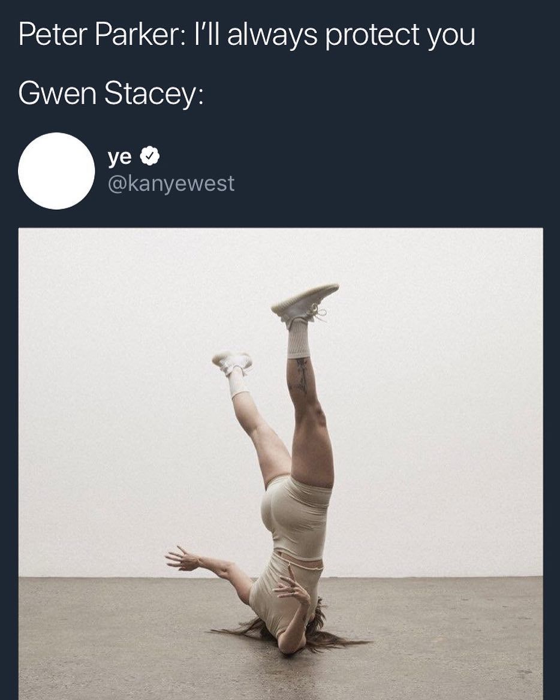Select the Gwen Stacey caption line
Image resolution: width=560 pixels, height=700 pixels.
(x=111, y=93)
